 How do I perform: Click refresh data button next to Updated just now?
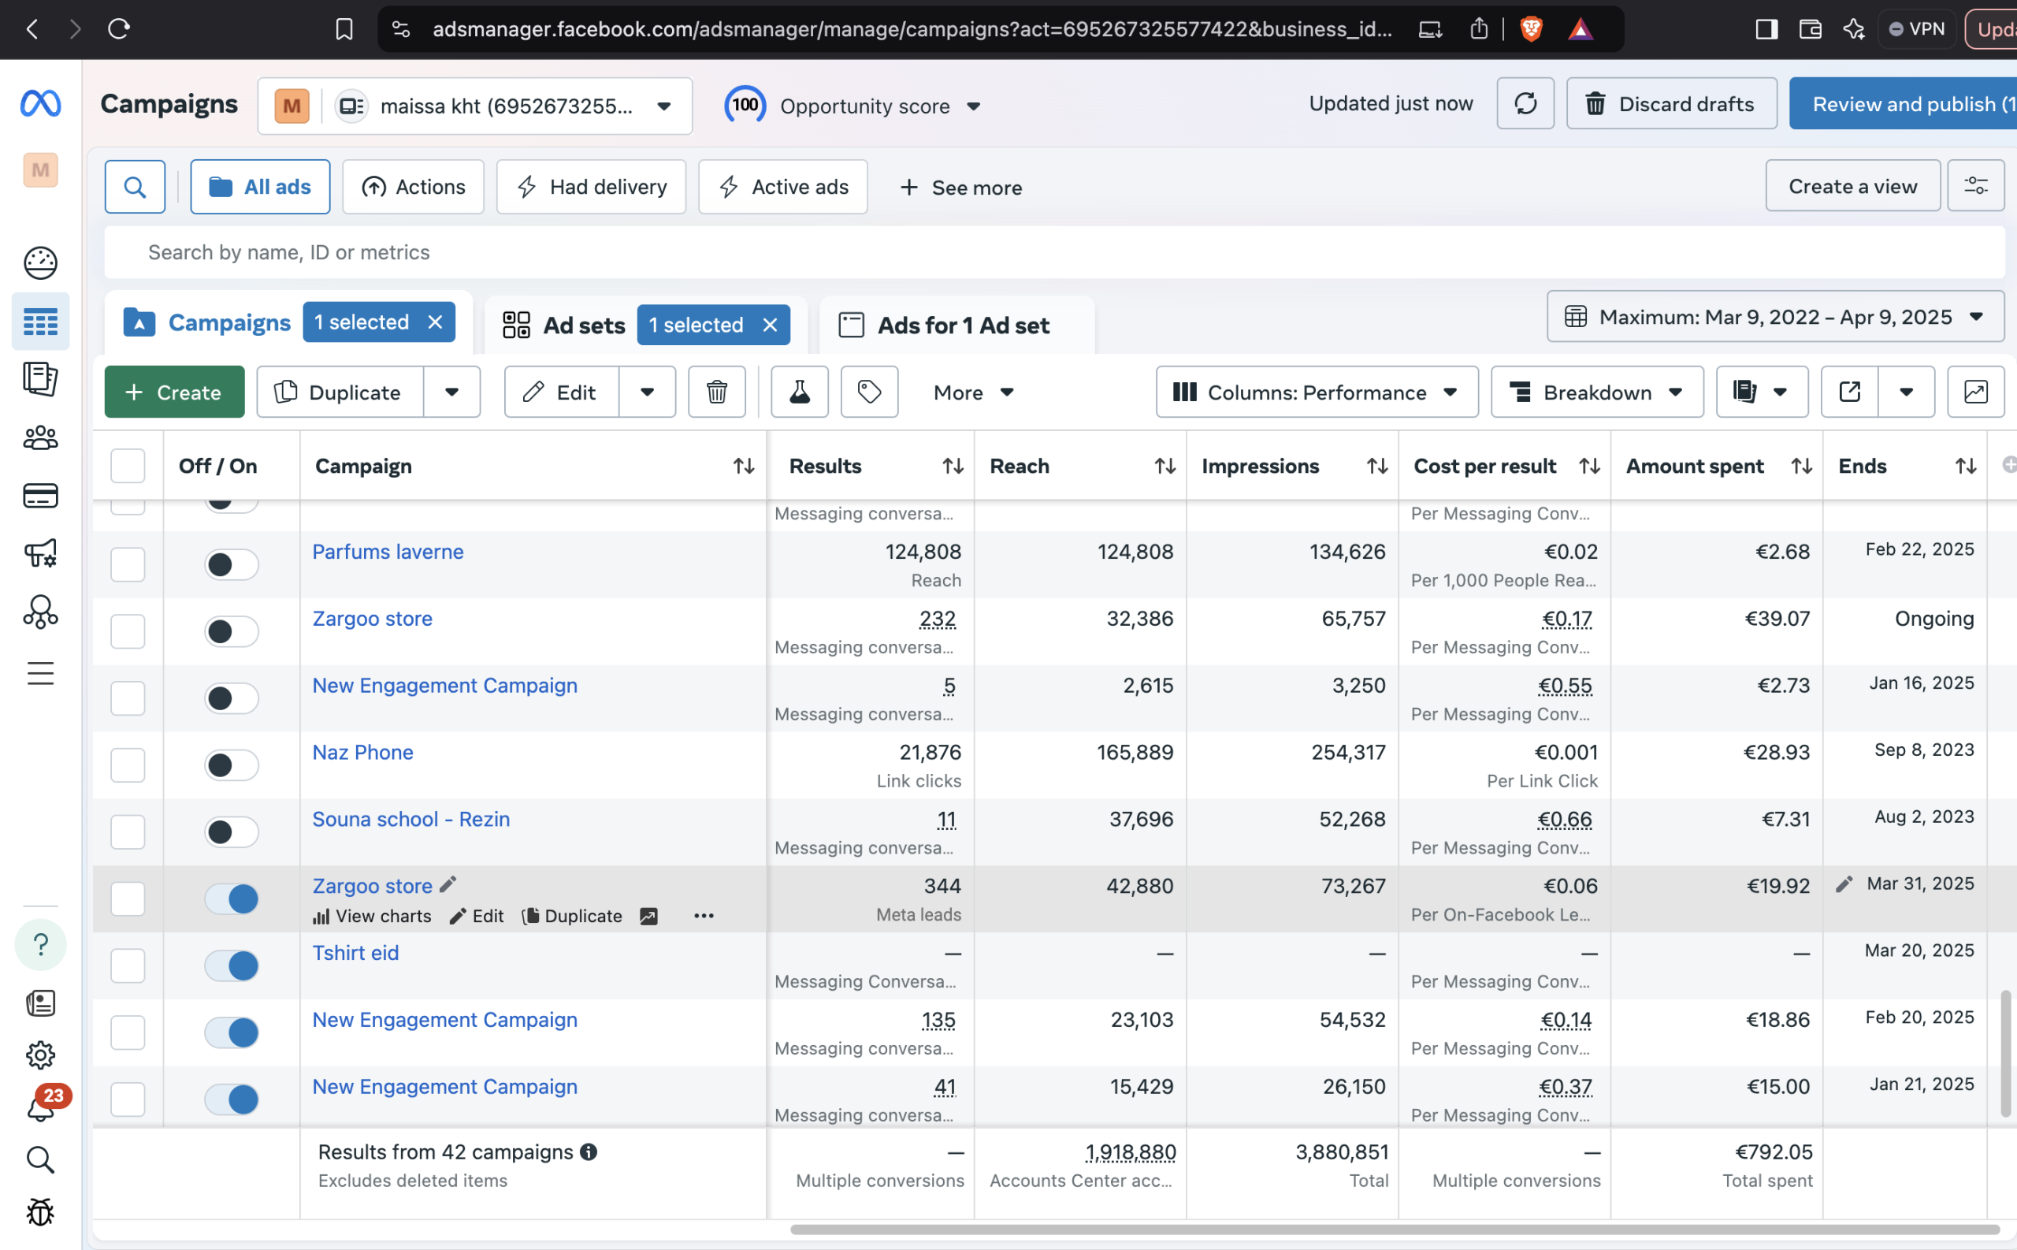[1525, 103]
